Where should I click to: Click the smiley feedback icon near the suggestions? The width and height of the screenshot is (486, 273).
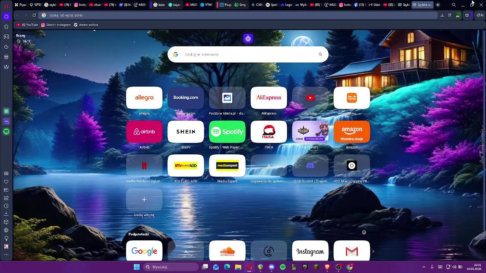[364, 232]
